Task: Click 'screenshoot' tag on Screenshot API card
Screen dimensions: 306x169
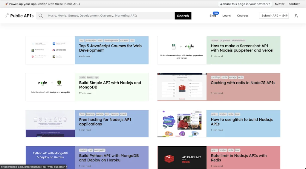Action: [238, 41]
